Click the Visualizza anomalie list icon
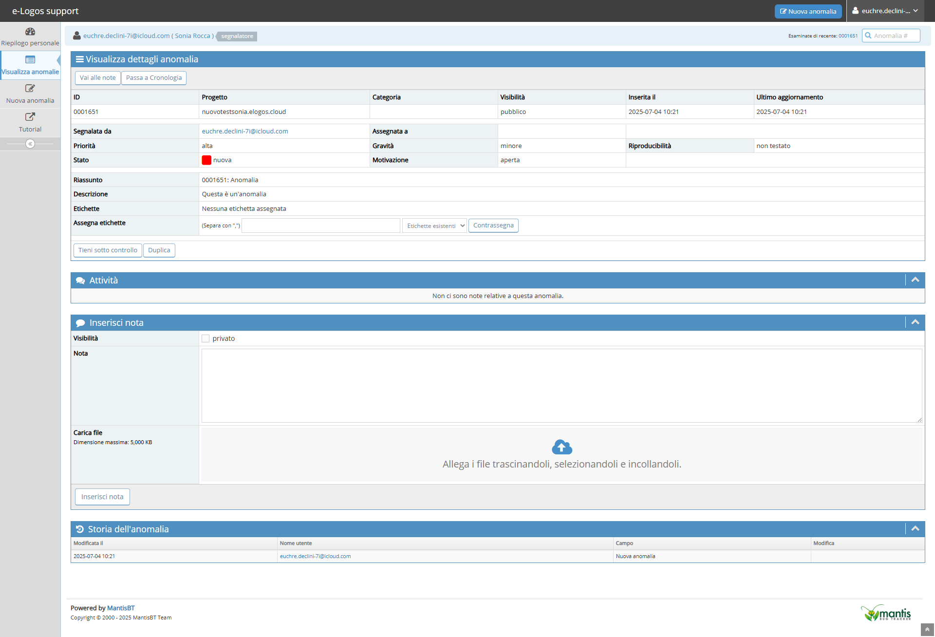935x637 pixels. (x=30, y=60)
